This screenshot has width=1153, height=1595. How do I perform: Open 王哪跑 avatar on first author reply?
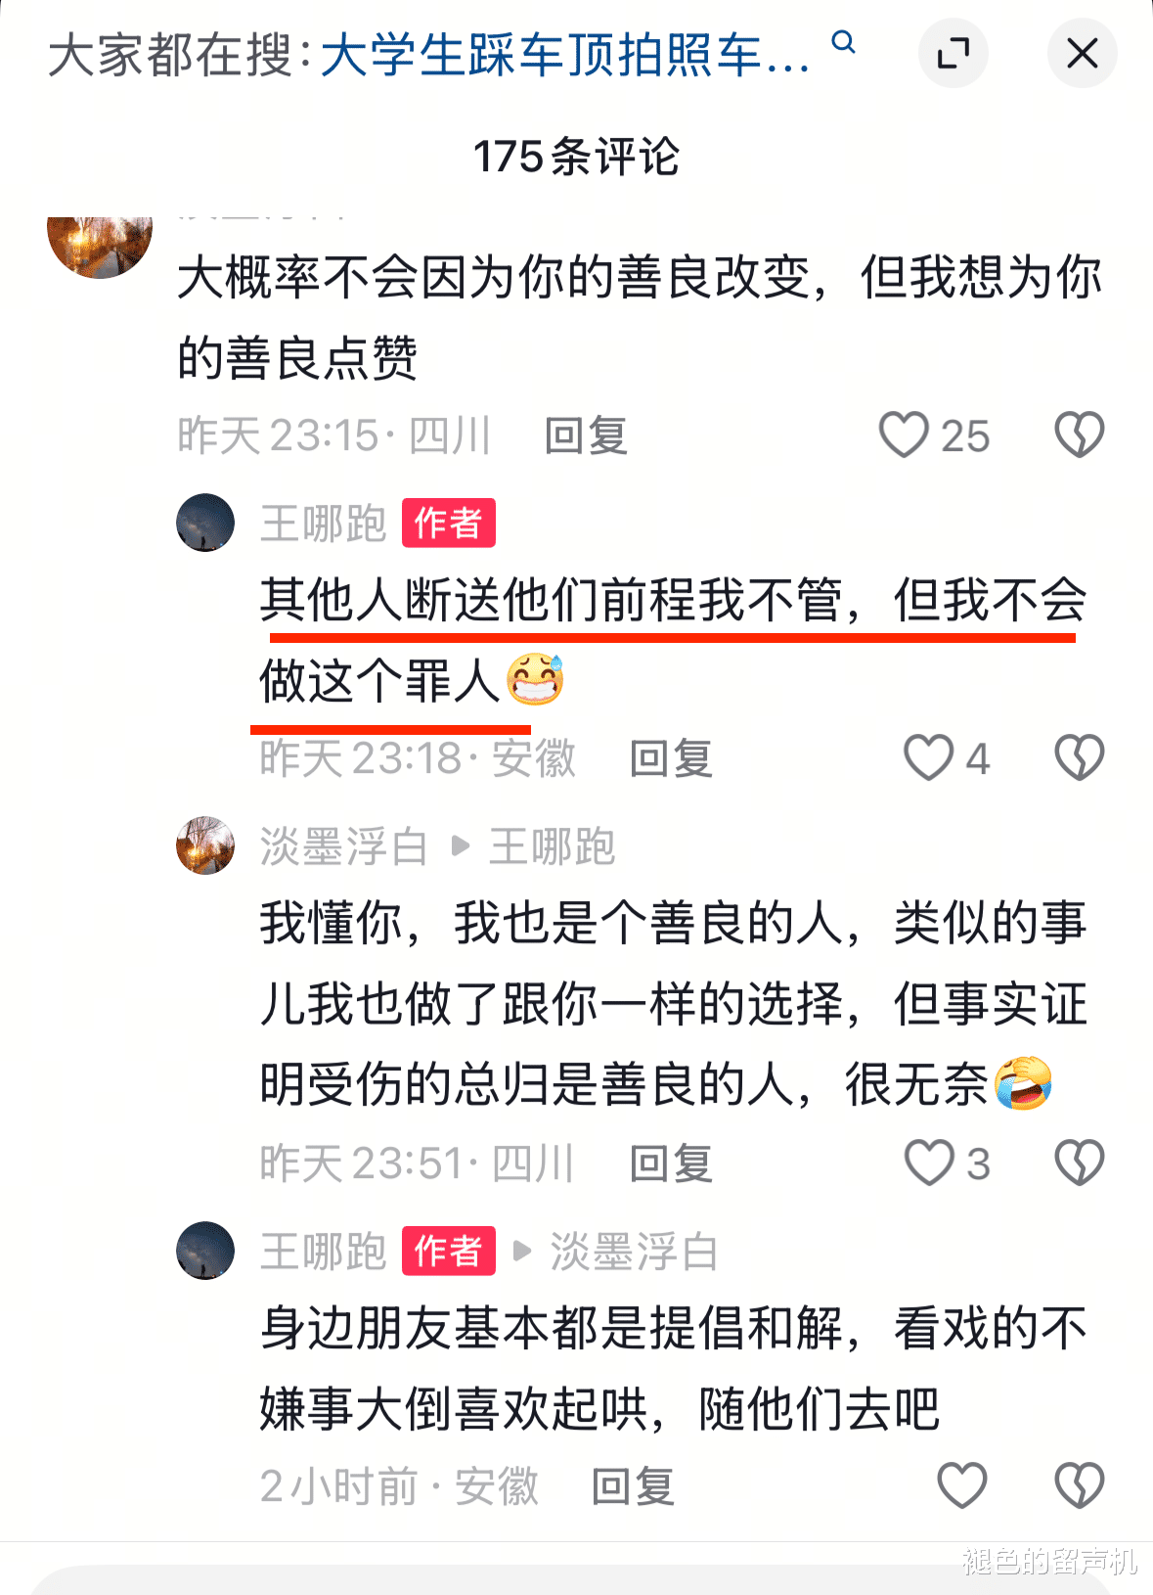205,523
